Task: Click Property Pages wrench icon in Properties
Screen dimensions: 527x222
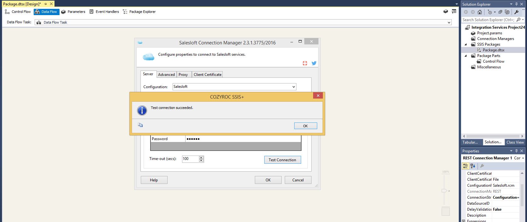Action: pos(482,166)
